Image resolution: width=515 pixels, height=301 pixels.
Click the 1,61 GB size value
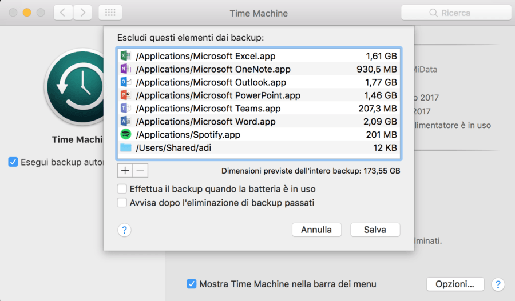click(x=381, y=56)
